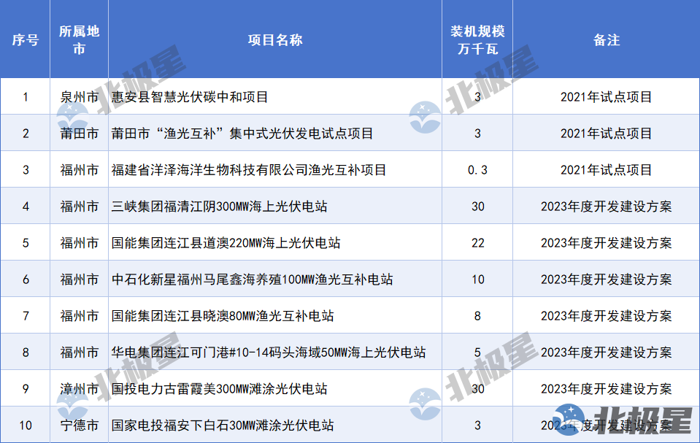Click the 0.3 capacity value
This screenshot has width=700, height=443.
click(477, 169)
